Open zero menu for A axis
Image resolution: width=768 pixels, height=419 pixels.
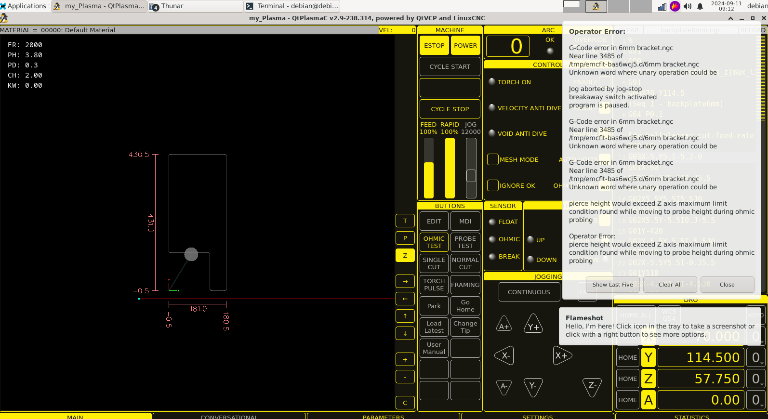[x=755, y=400]
